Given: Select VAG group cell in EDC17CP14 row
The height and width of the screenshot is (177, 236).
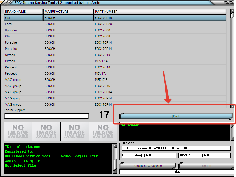Looking at the screenshot, I should (23, 98).
